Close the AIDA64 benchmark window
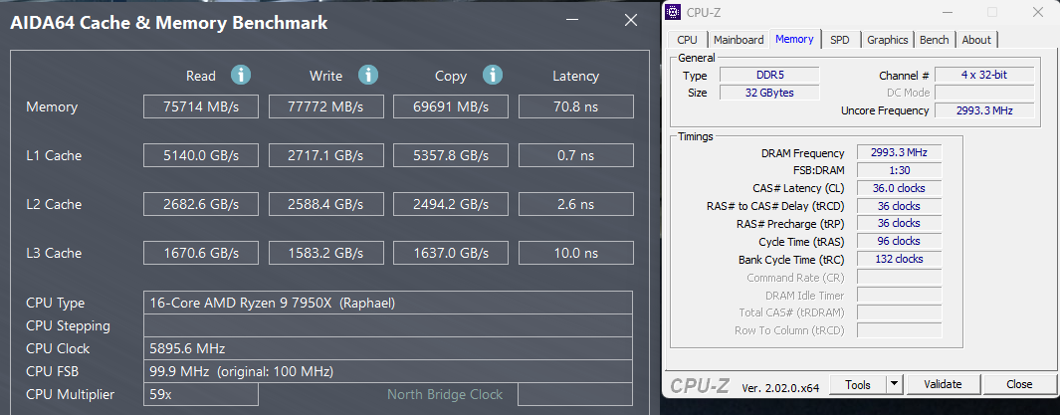Image resolution: width=1060 pixels, height=415 pixels. 630,20
